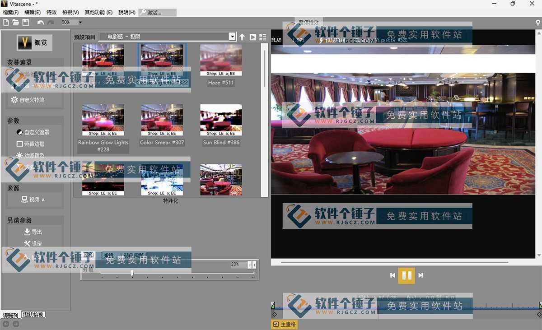Click the 20% value input field
Viewport: 542px width, 330px height.
pos(238,265)
